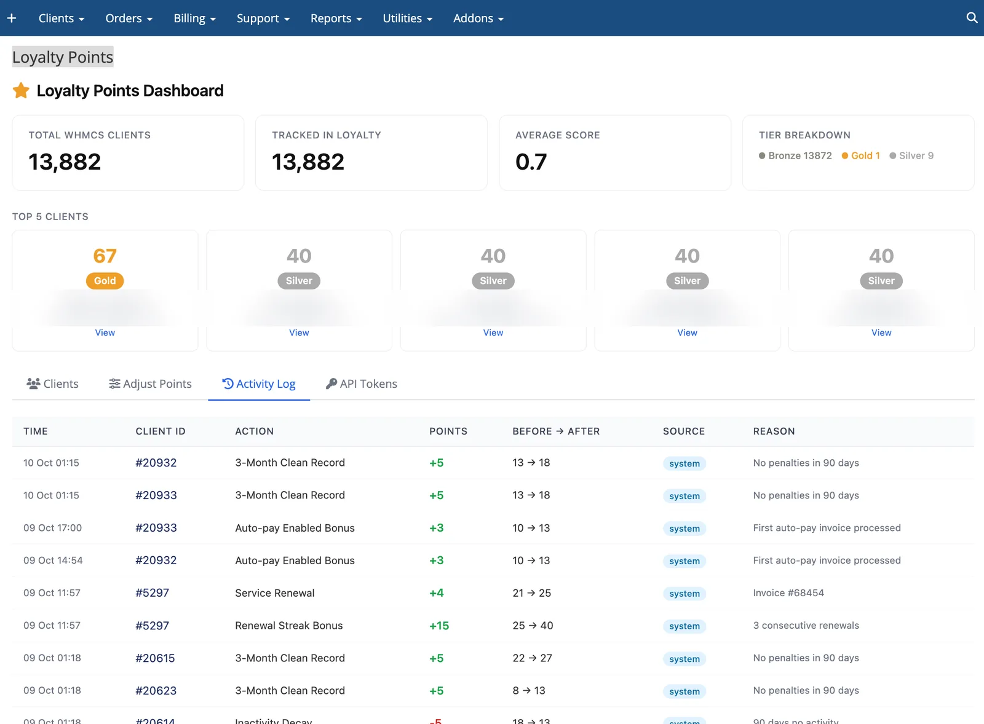Viewport: 984px width, 724px height.
Task: Click the 8 → 13 score change
Action: 529,691
